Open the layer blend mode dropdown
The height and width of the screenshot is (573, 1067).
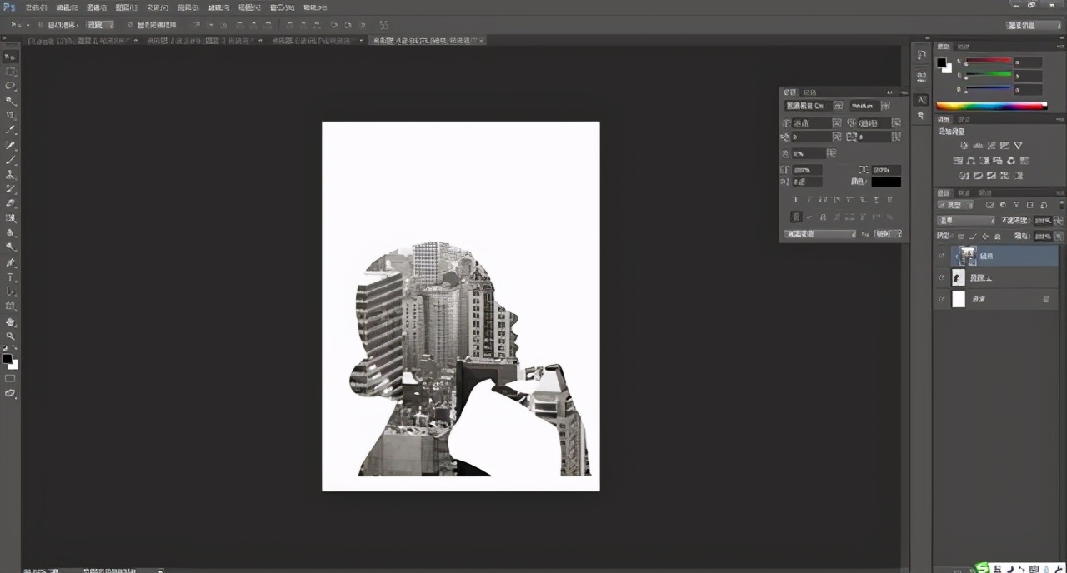(x=966, y=221)
